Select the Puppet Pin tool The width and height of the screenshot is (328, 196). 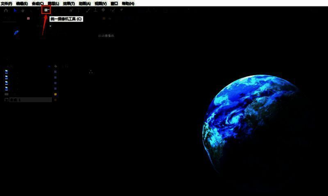(121, 10)
